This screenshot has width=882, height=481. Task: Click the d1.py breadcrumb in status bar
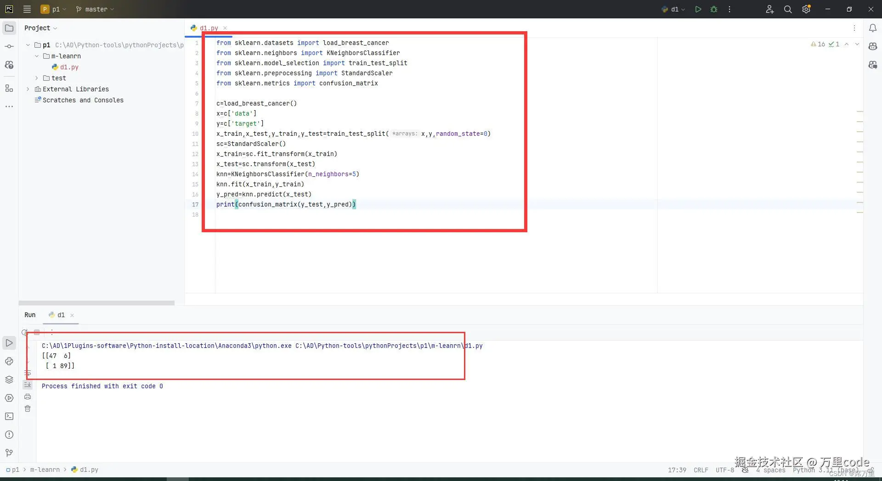85,470
